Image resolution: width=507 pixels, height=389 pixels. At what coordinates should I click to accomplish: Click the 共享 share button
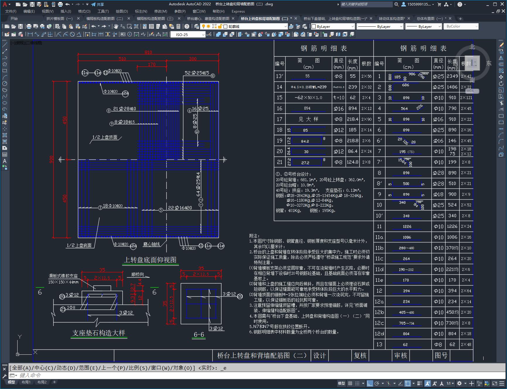[x=98, y=4]
